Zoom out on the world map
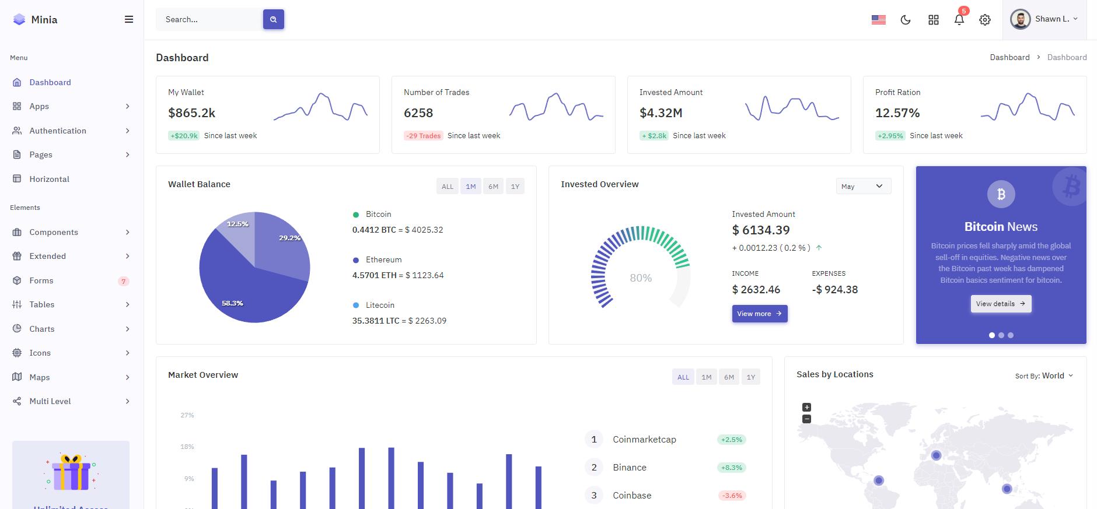Viewport: 1097px width, 509px height. pyautogui.click(x=806, y=419)
